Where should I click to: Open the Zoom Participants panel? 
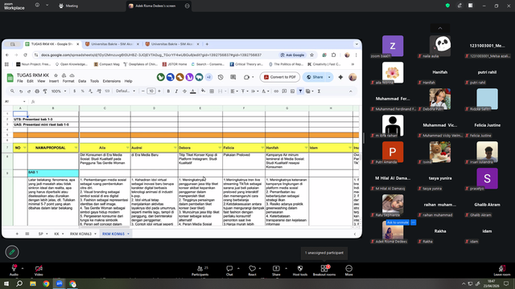(x=200, y=271)
